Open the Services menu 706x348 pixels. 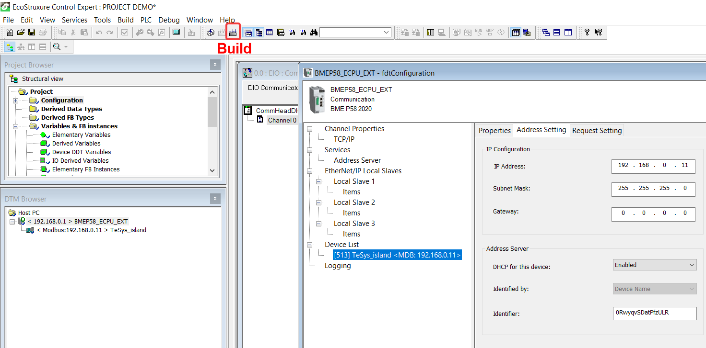point(74,20)
